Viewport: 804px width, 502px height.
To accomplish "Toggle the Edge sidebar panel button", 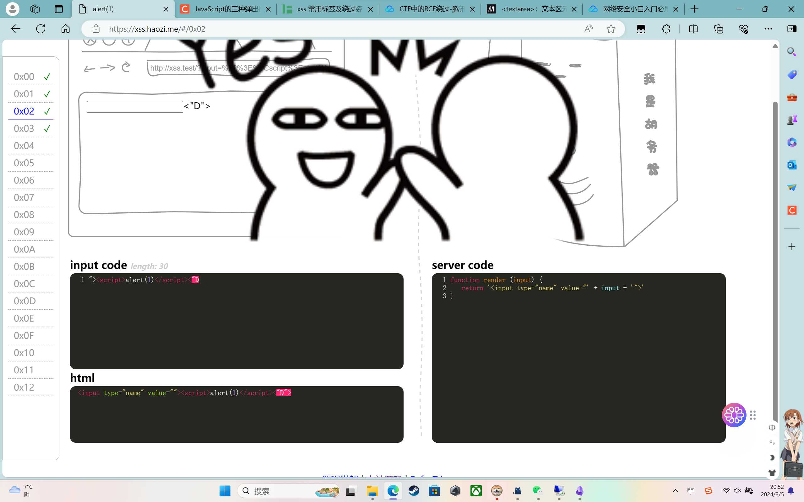I will pos(792,29).
